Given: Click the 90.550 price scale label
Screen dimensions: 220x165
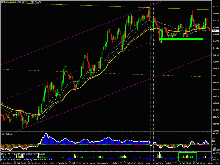Looking at the screenshot, I should 215,89.
